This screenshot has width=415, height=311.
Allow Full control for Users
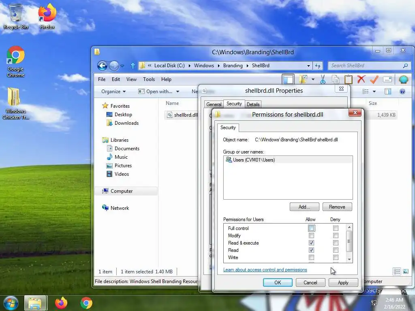click(x=311, y=228)
